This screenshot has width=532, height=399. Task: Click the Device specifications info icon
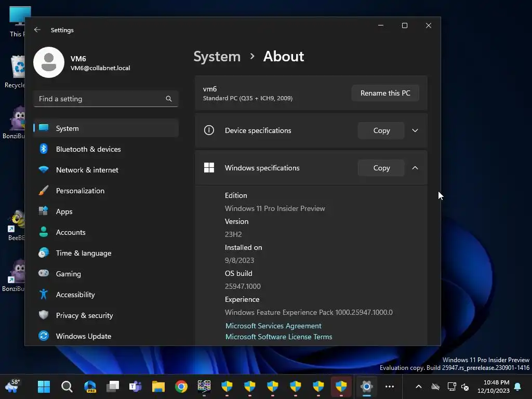pos(209,130)
